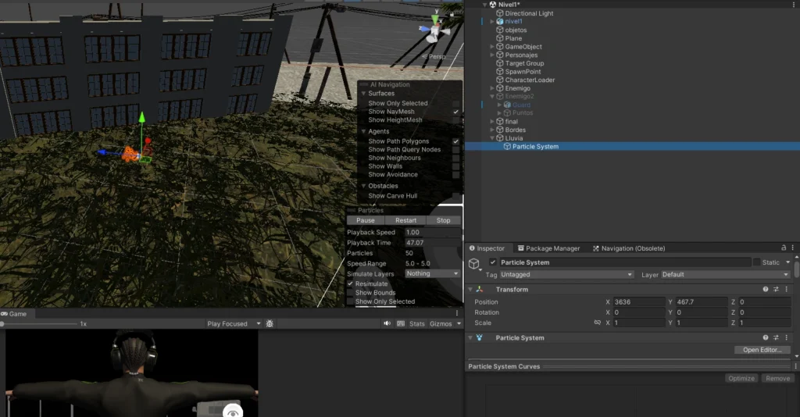Open the Navigation (Obsolete) tab
This screenshot has height=417, width=800.
[x=628, y=248]
